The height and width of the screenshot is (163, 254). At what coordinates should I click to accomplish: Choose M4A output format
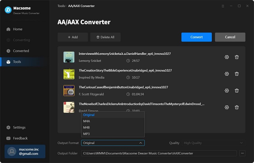click(x=113, y=121)
